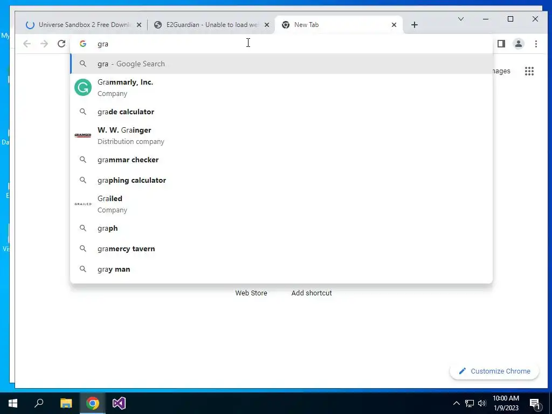Choose grade calculator suggestion

coord(281,112)
